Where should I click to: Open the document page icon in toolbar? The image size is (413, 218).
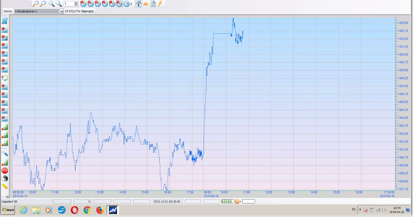click(x=153, y=4)
